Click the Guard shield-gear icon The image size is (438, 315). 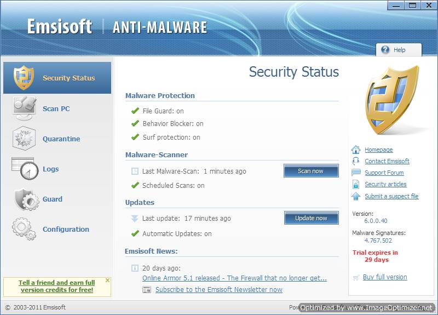pos(27,199)
